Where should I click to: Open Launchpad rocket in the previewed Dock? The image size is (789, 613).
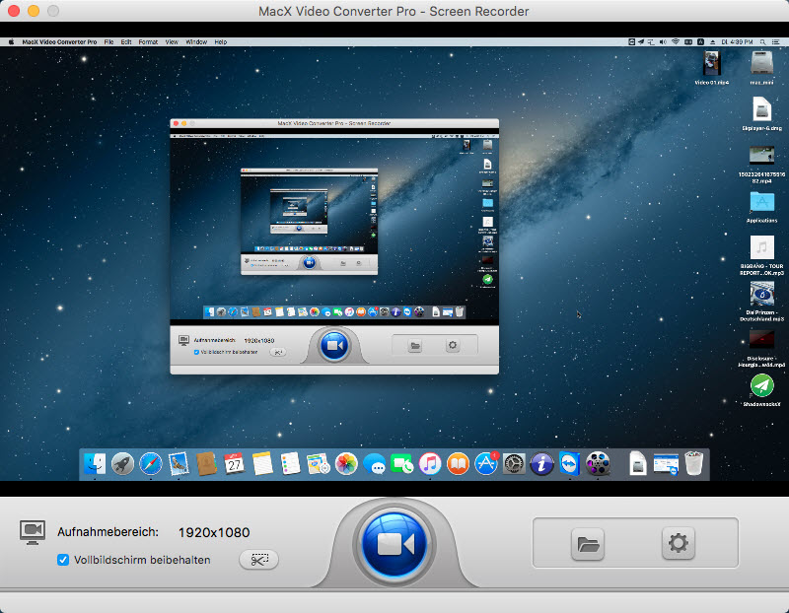click(x=122, y=463)
